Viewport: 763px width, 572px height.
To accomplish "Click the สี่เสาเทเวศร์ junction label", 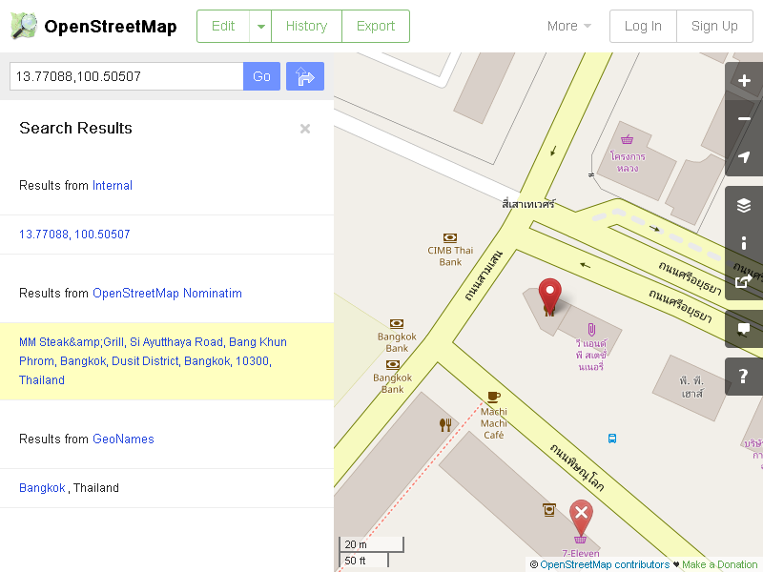I will tap(528, 204).
